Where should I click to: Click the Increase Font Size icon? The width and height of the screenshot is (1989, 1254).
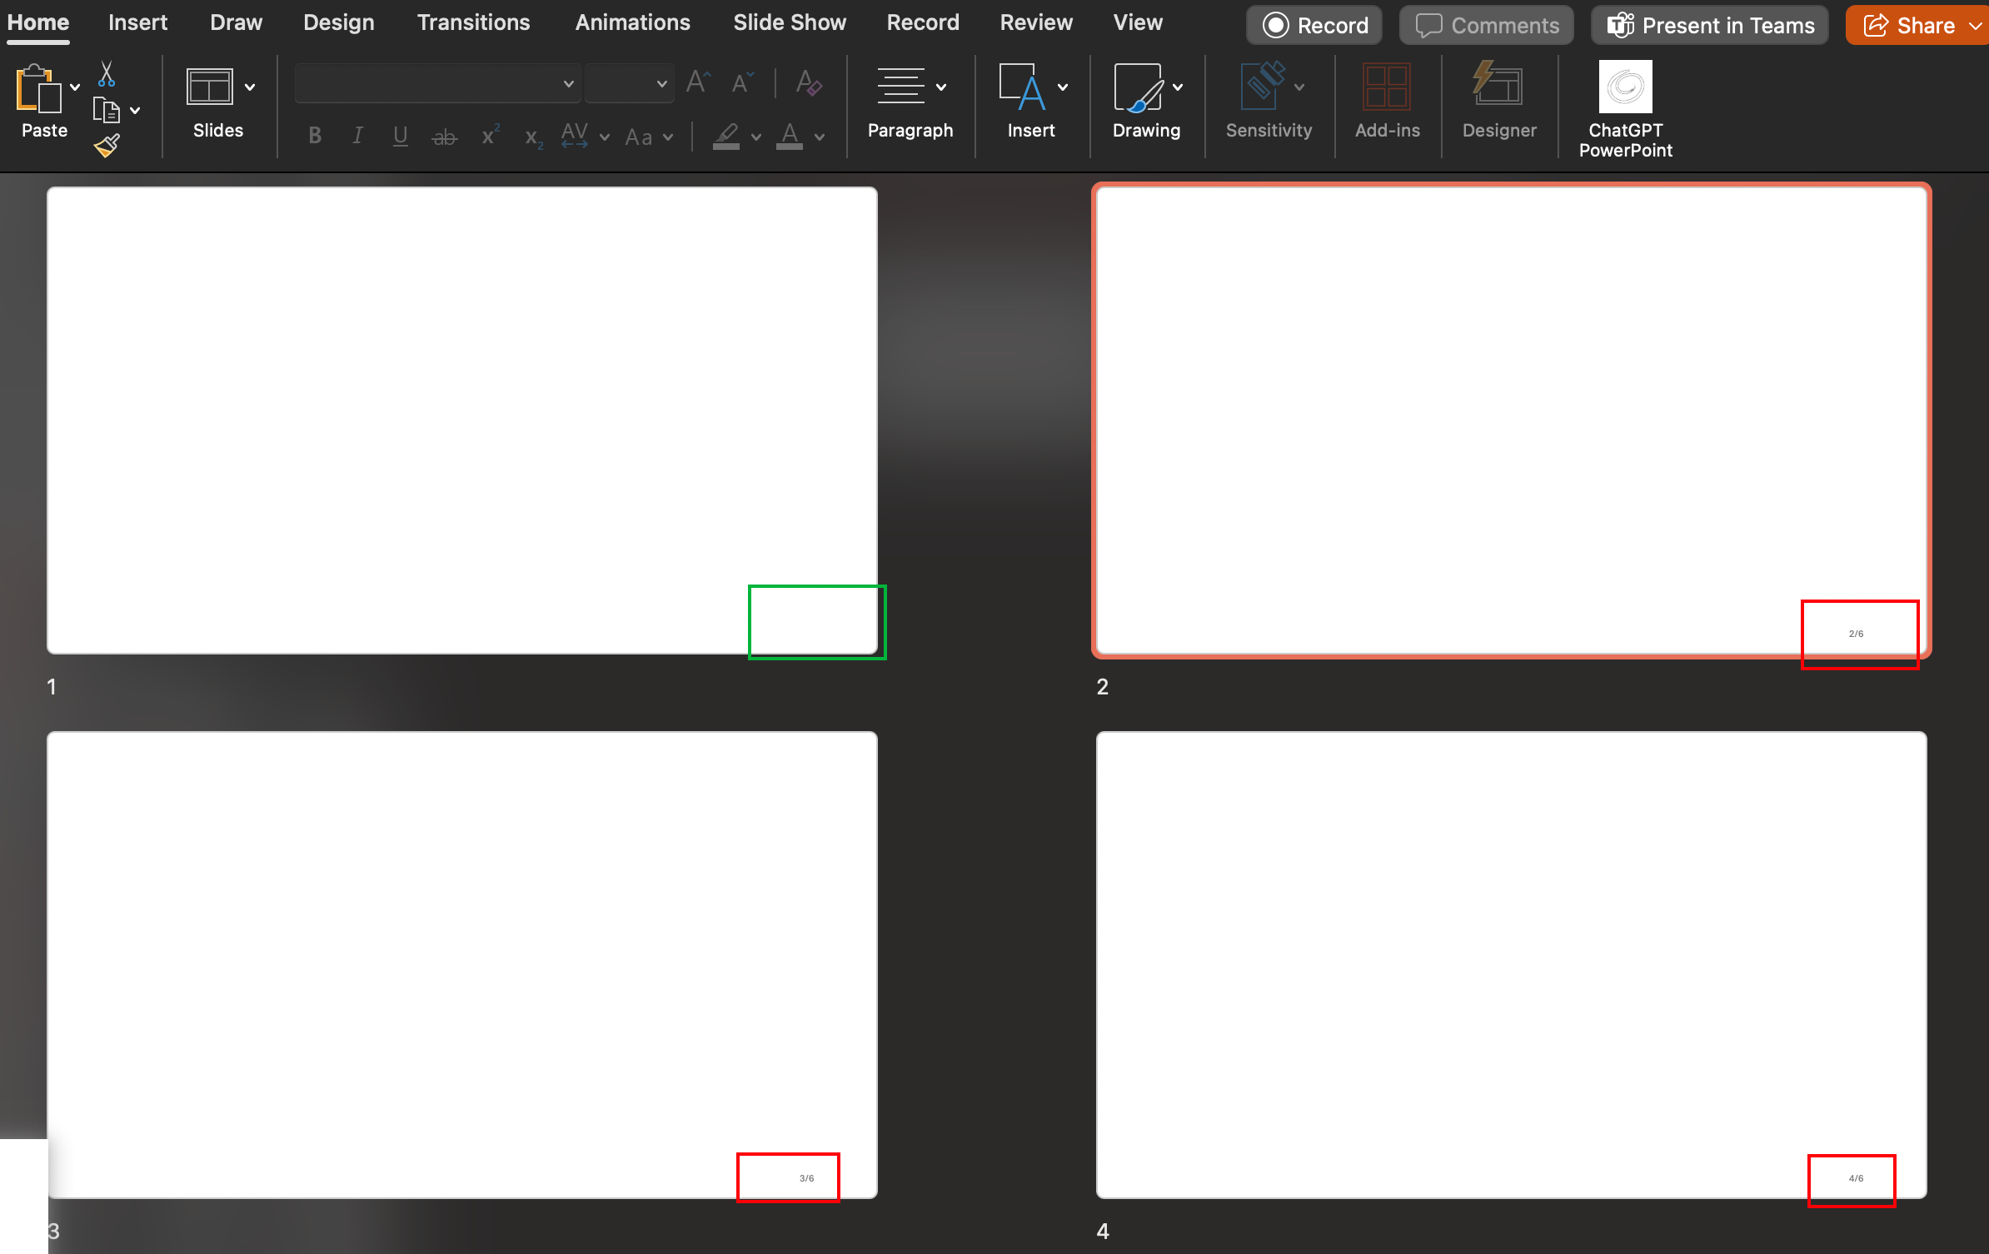click(x=697, y=82)
